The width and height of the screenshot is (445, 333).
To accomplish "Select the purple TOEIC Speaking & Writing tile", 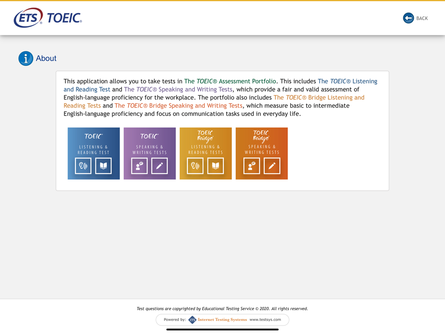I will tap(149, 153).
